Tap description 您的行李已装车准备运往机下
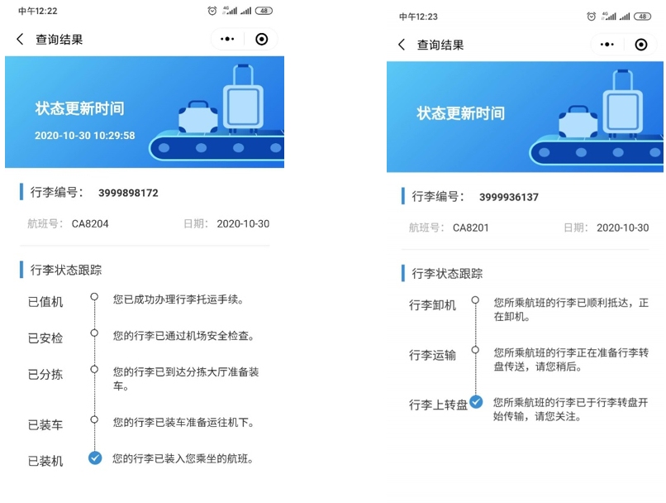The image size is (666, 503). point(183,423)
